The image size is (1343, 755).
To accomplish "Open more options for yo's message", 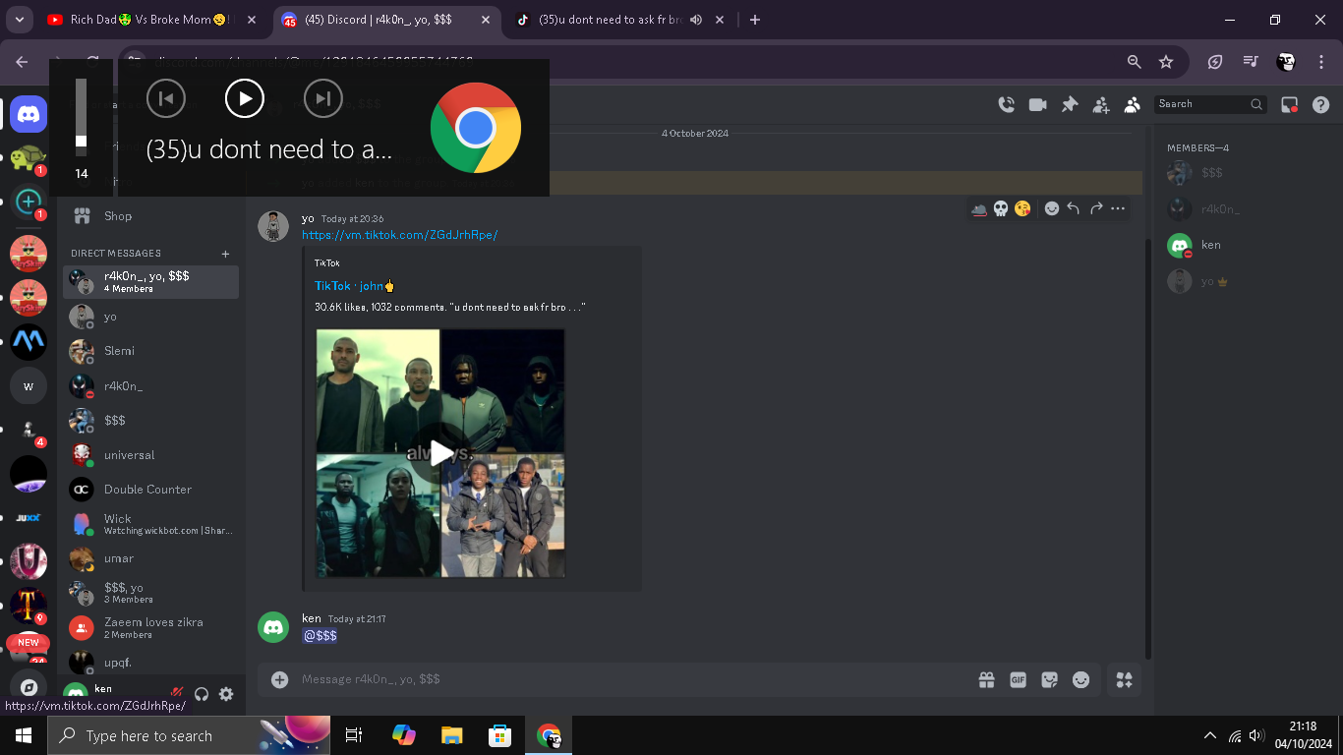I will click(x=1118, y=208).
